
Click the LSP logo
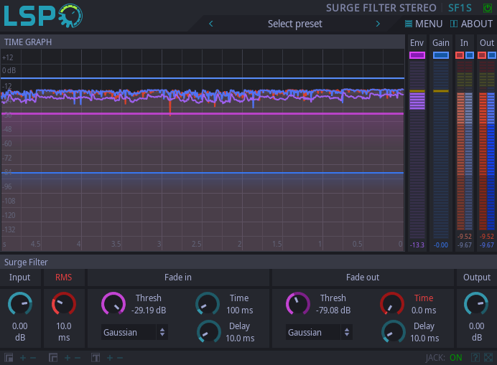click(42, 16)
